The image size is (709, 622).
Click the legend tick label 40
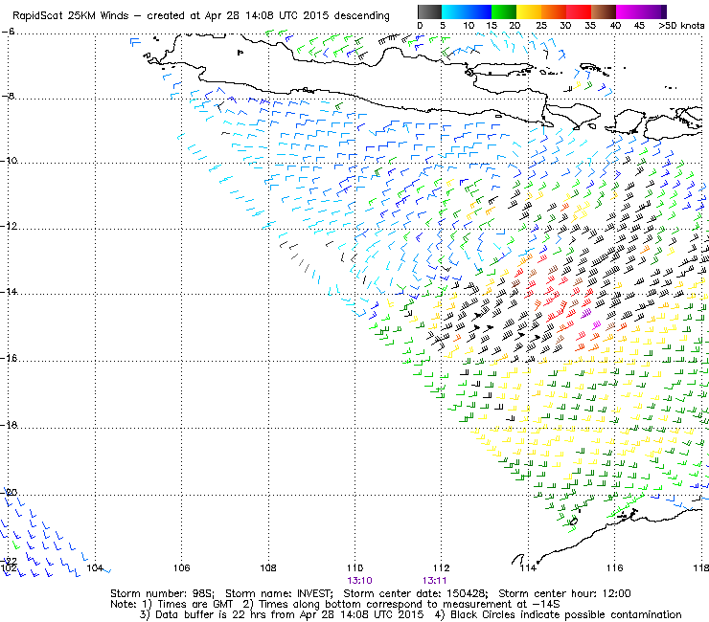point(615,26)
